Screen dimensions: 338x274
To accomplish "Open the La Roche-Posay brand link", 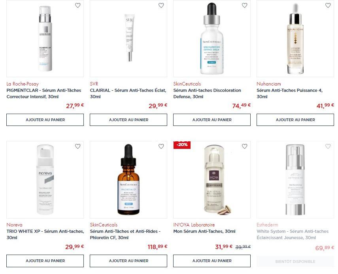I will click(23, 84).
